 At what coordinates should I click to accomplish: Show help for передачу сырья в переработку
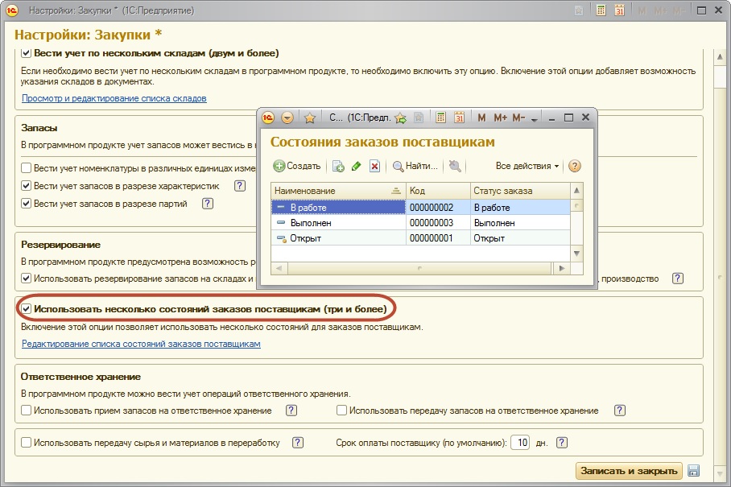click(298, 443)
